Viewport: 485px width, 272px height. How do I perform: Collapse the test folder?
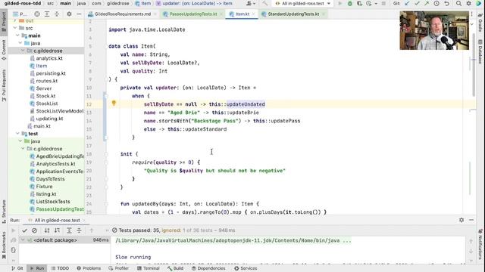[x=17, y=134]
